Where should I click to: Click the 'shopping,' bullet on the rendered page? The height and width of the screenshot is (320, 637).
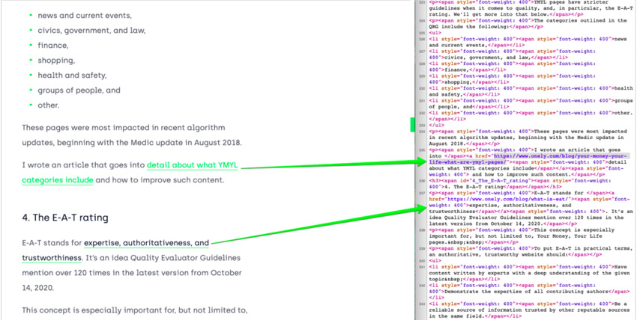tap(56, 61)
